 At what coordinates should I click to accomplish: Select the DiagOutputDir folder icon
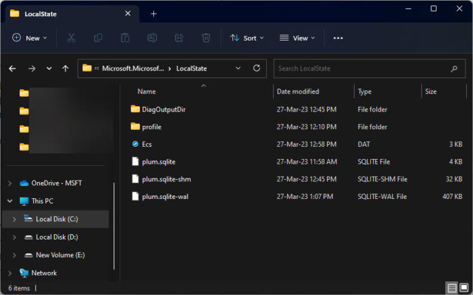(x=135, y=109)
